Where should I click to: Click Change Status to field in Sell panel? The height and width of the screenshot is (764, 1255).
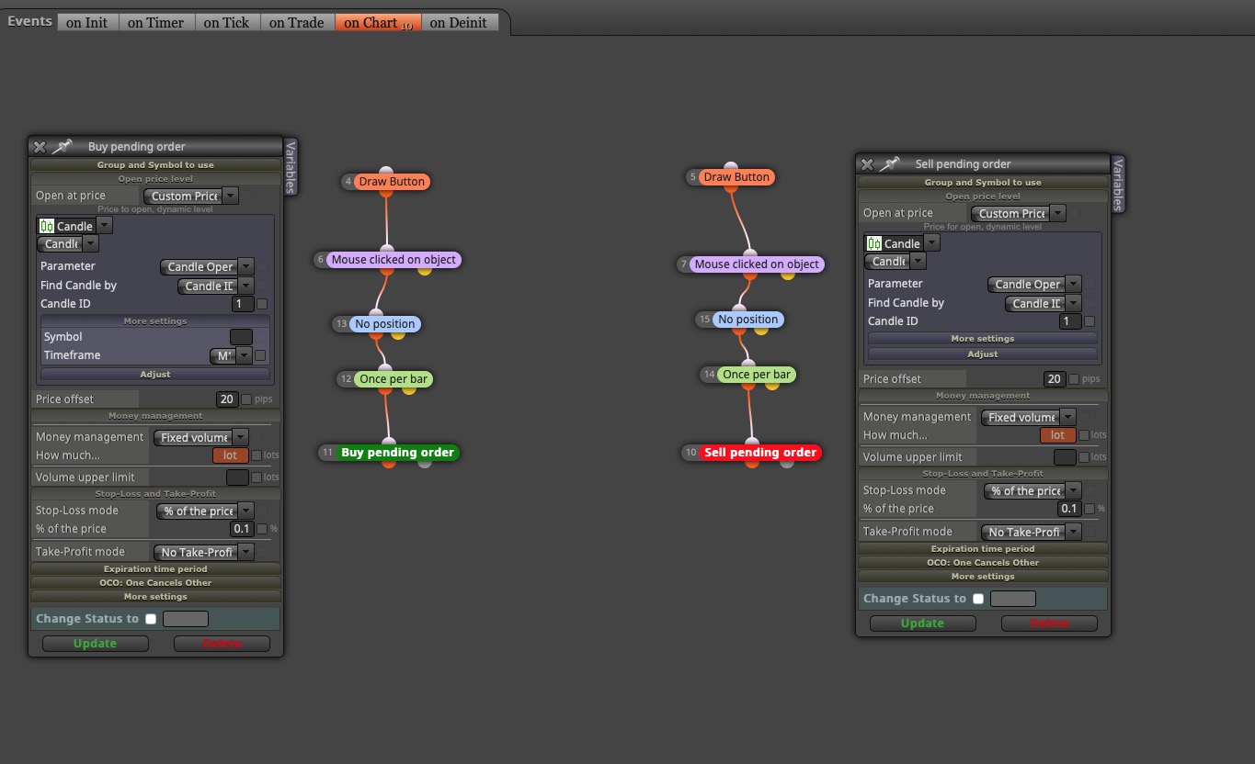[1013, 599]
